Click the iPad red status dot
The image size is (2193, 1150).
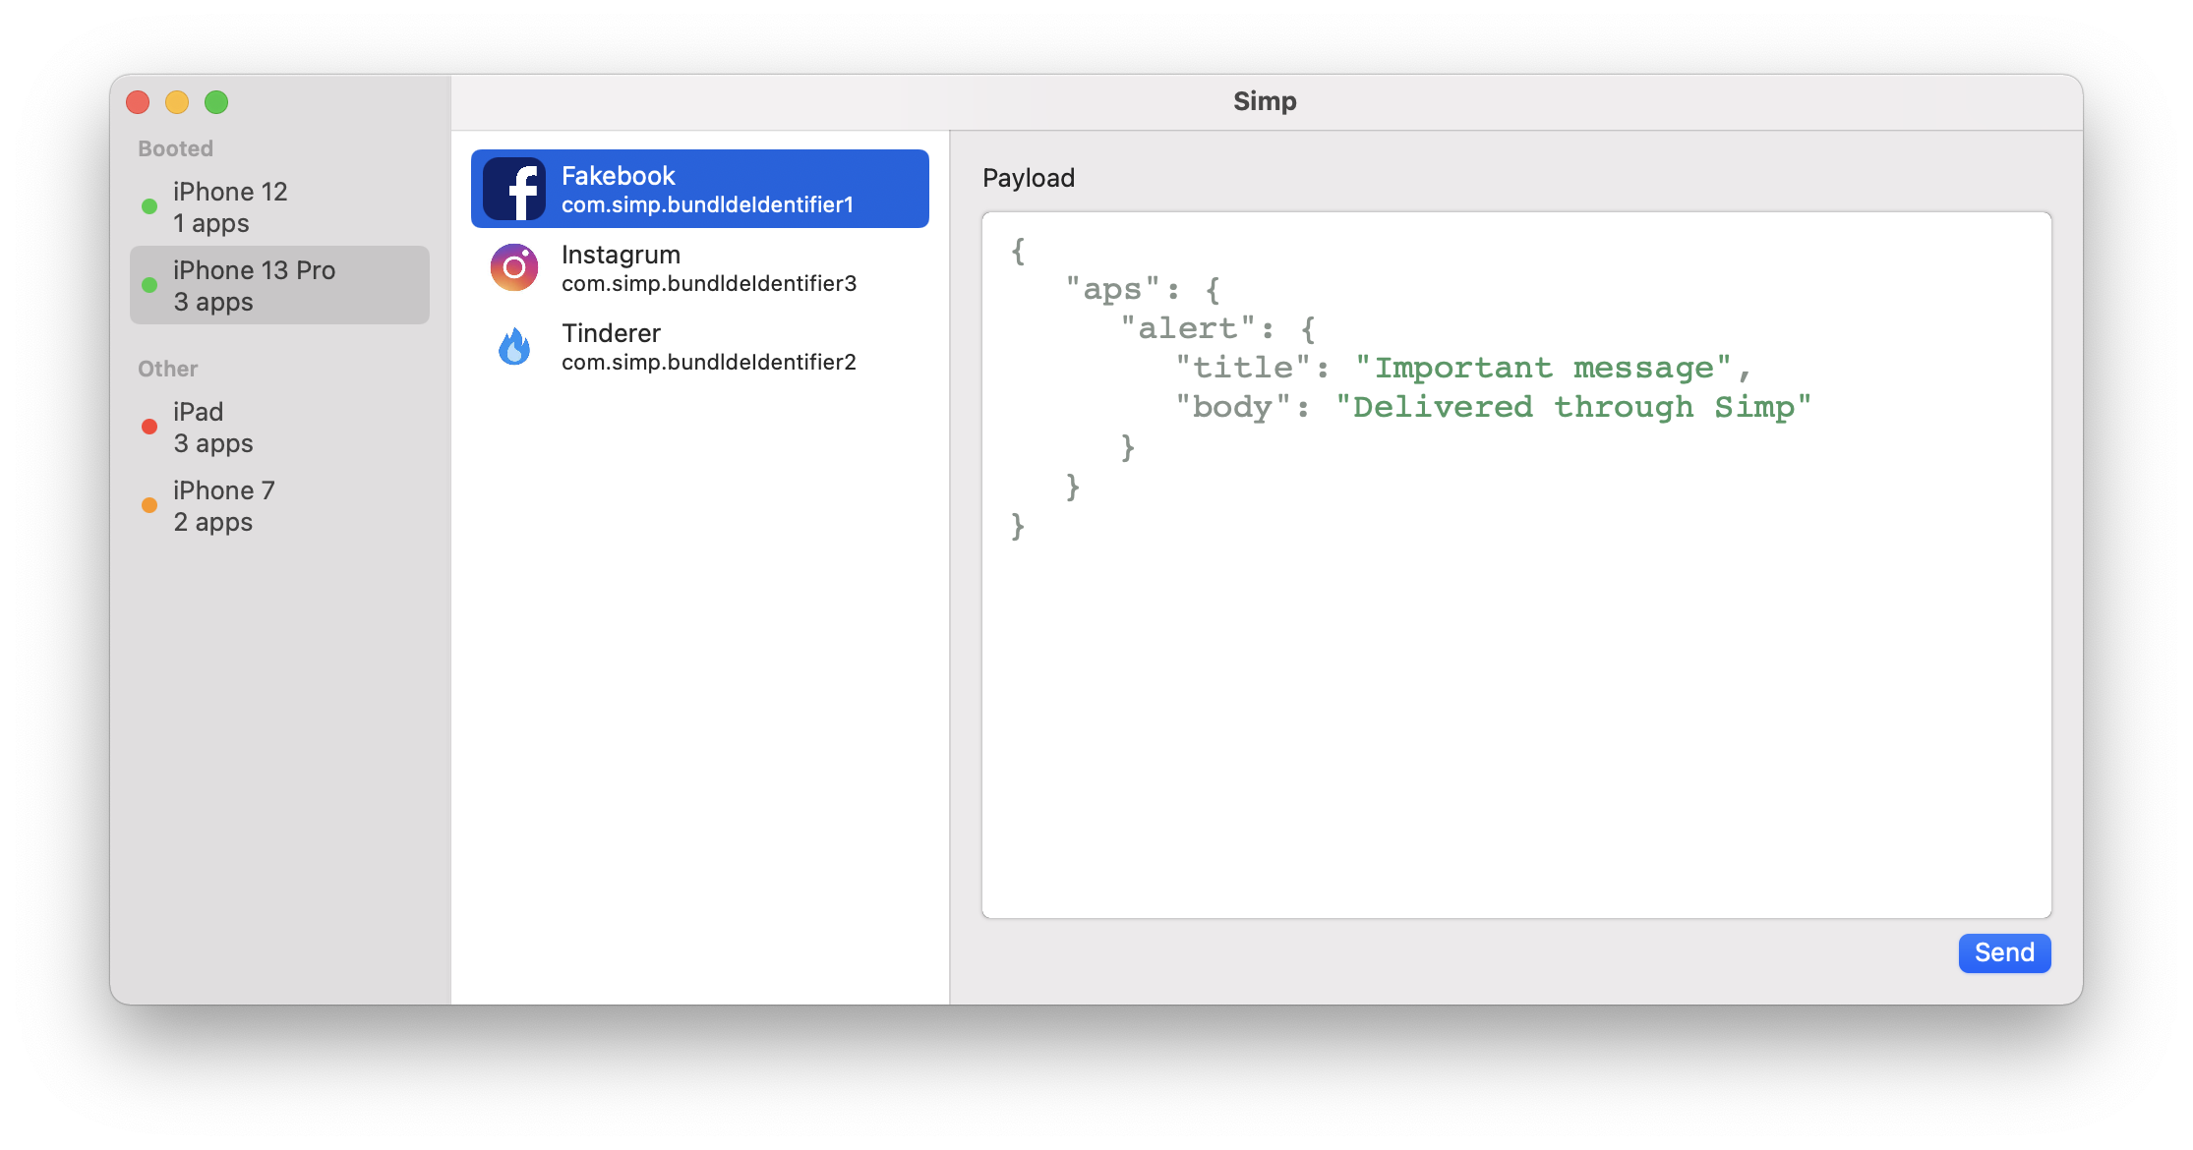[x=149, y=427]
